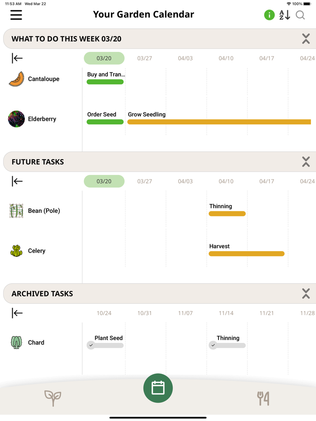Mark Chard's Thinning task as complete
The height and width of the screenshot is (421, 316).
click(213, 345)
